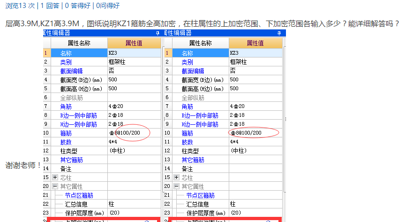
Task: Click 属性值 column header in left panel
Action: pyautogui.click(x=134, y=43)
